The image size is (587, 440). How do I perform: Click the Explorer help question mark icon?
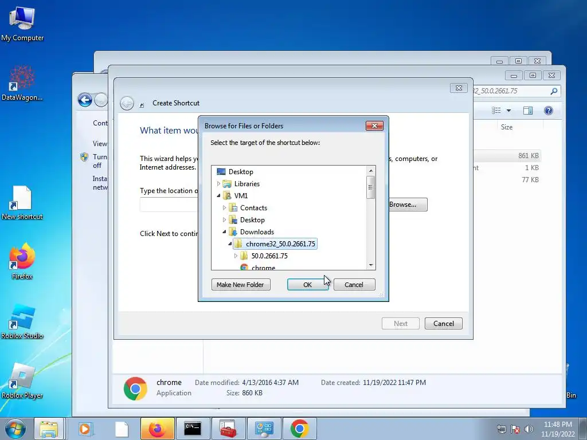(548, 111)
